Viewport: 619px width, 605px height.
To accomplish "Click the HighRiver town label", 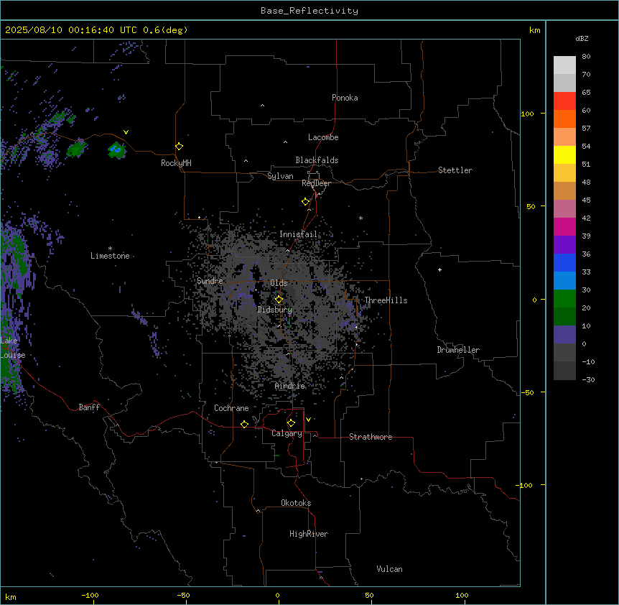I will [x=309, y=534].
